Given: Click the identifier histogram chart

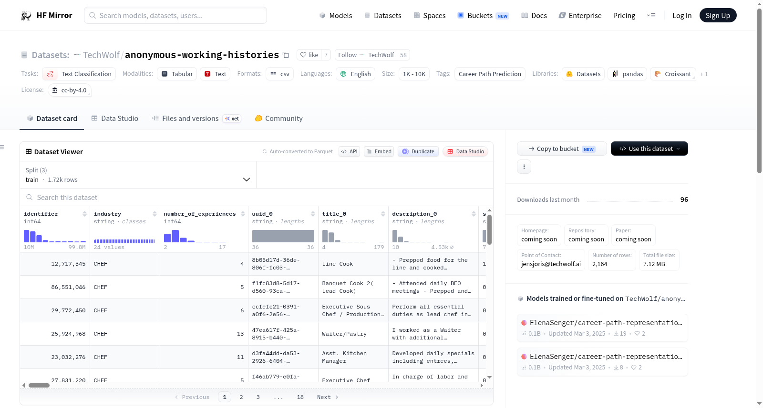Looking at the screenshot, I should [x=55, y=236].
